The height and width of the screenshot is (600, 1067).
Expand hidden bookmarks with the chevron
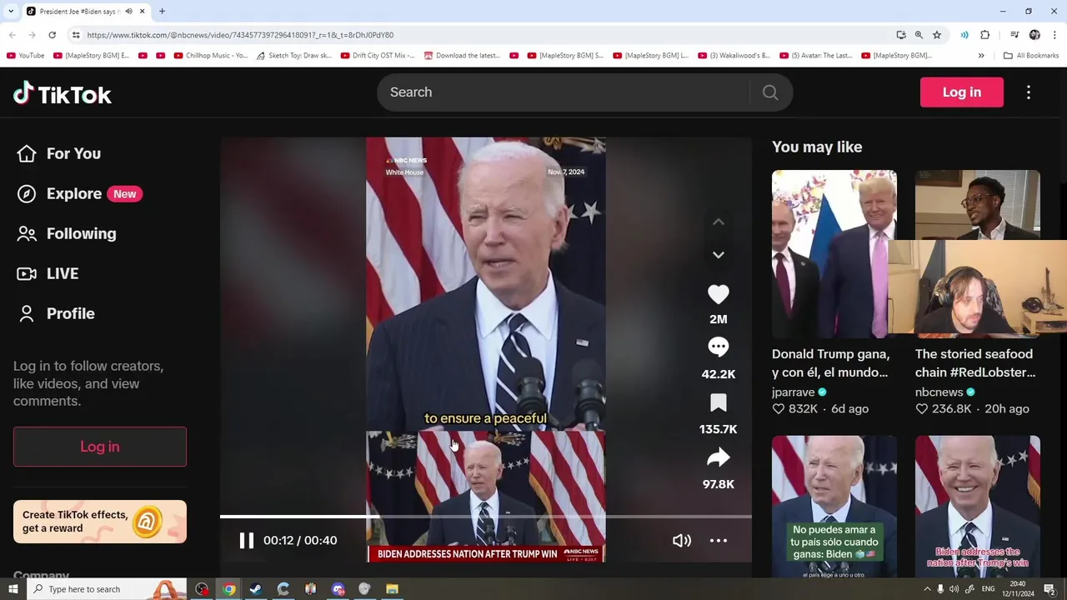[x=981, y=56]
